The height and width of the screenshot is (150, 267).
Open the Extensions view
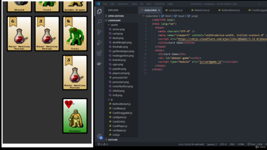(x=99, y=53)
